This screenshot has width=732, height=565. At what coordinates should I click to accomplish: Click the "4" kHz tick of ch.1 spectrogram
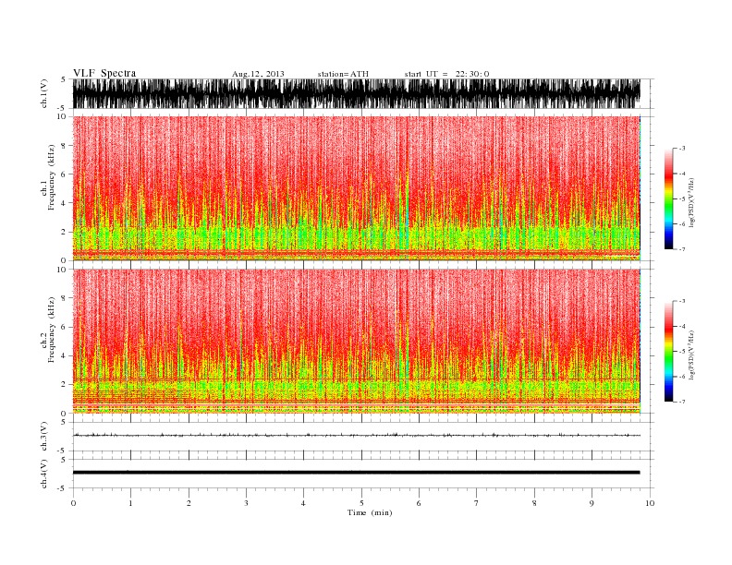64,203
